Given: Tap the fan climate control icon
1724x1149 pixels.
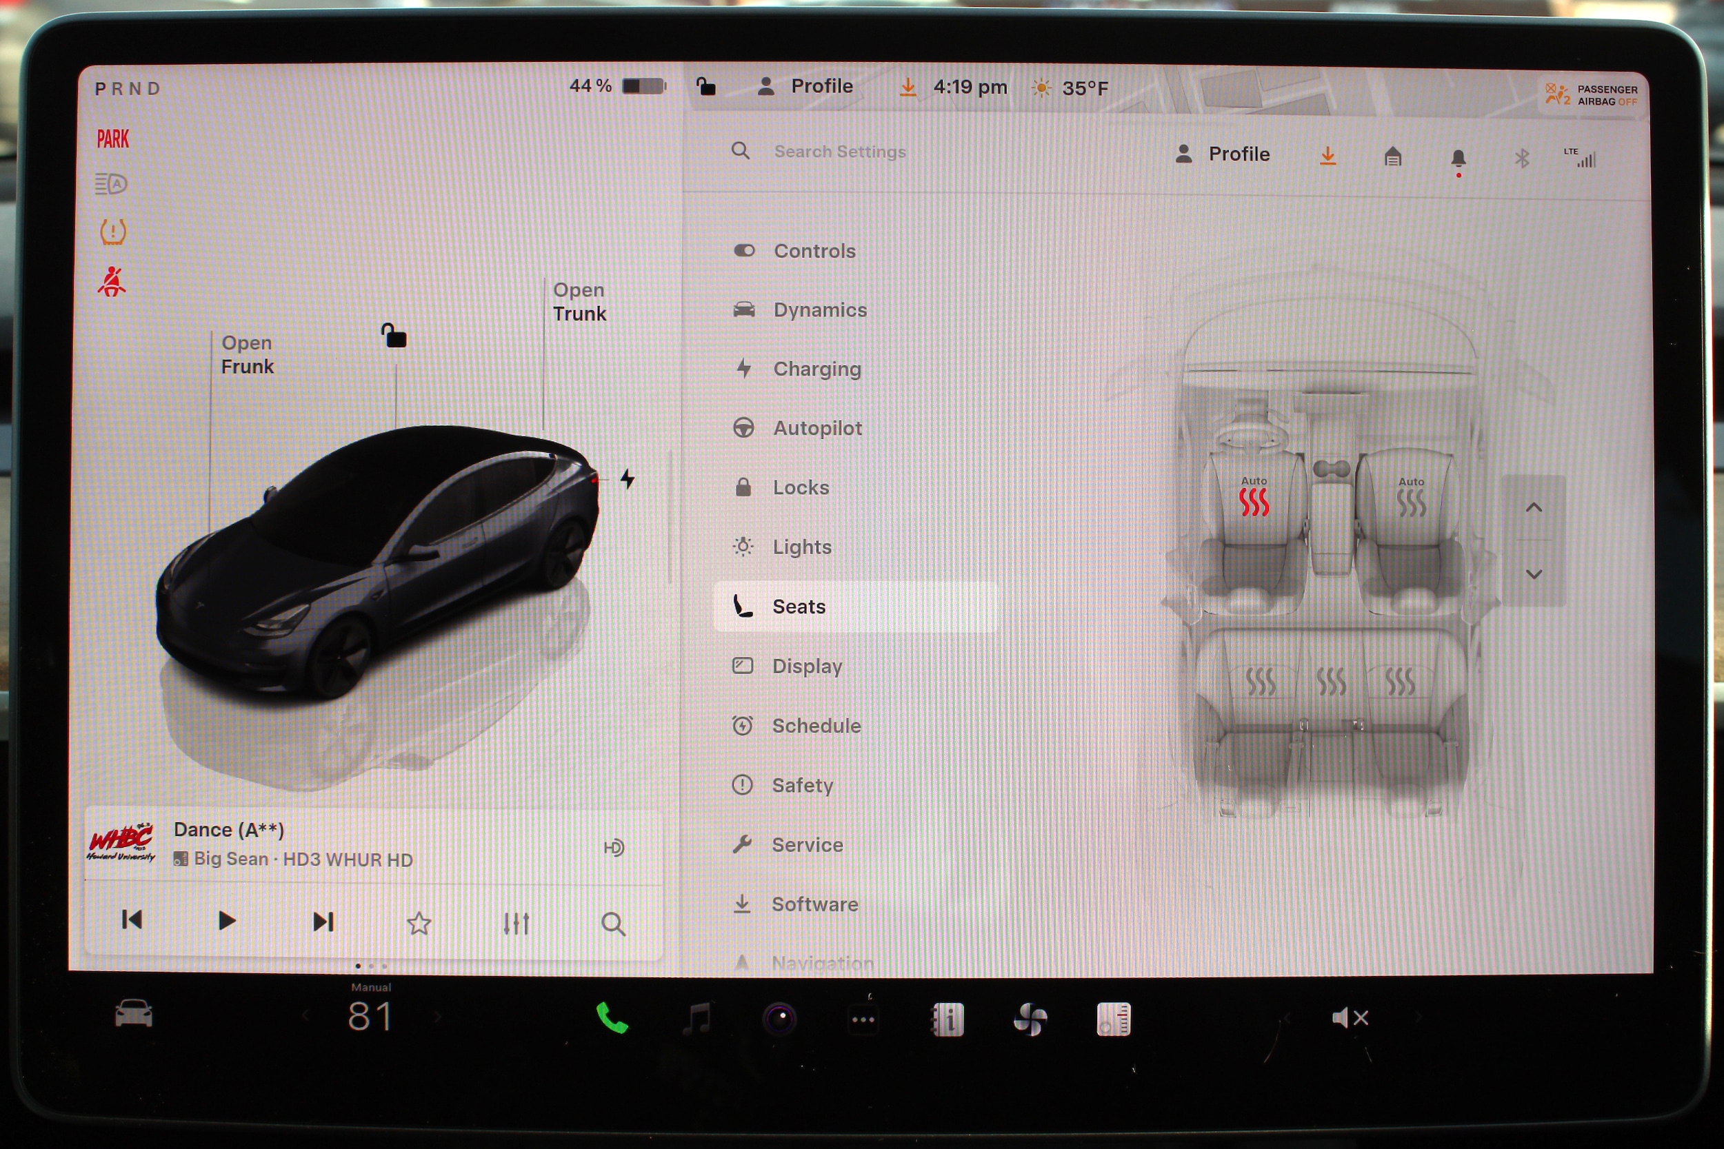Looking at the screenshot, I should point(1030,1019).
